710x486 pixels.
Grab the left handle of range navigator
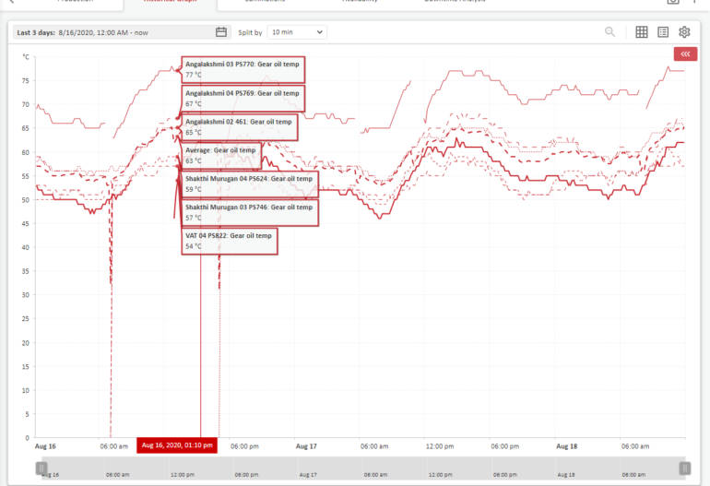tap(41, 468)
